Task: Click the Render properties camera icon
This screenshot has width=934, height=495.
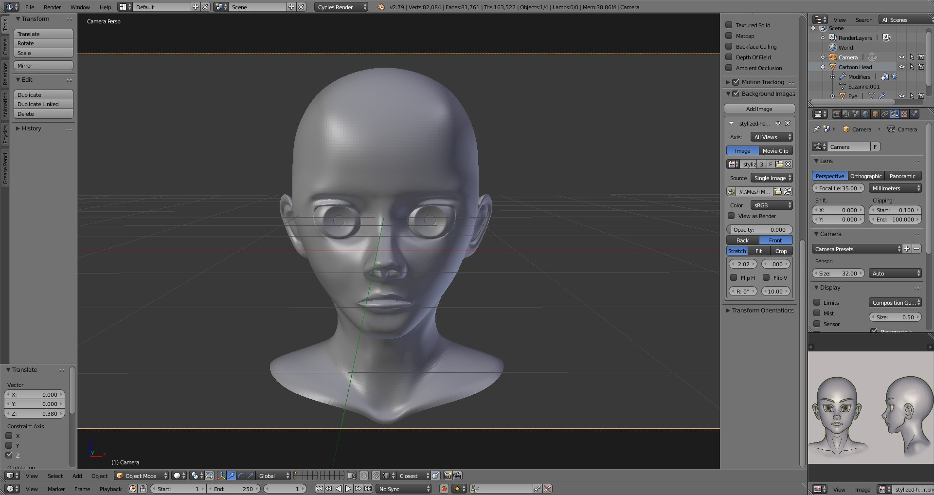Action: pos(836,114)
